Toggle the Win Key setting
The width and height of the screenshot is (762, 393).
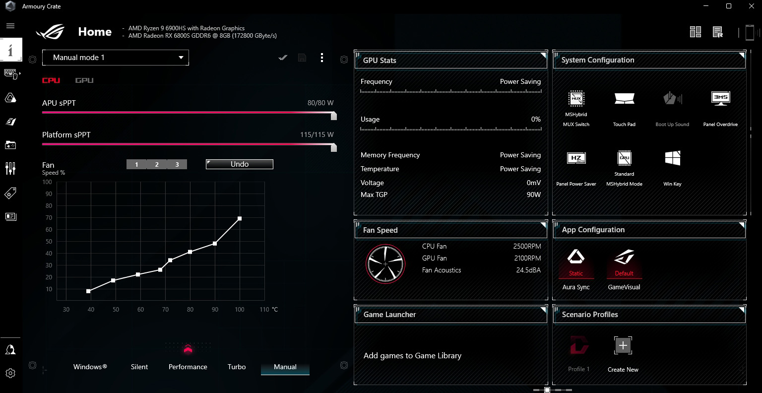[x=672, y=158]
